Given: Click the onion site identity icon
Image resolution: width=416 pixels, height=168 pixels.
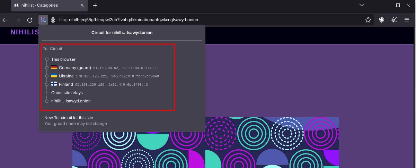Looking at the screenshot, I should click(x=53, y=20).
